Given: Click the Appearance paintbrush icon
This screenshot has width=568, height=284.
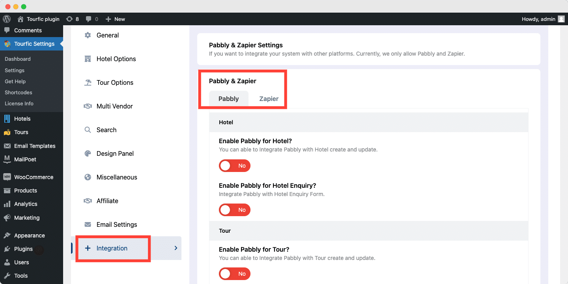Looking at the screenshot, I should tap(7, 235).
